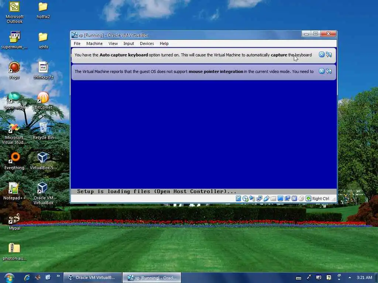The height and width of the screenshot is (283, 378).
Task: Click the Right Ctrl host key label
Action: coord(321,199)
